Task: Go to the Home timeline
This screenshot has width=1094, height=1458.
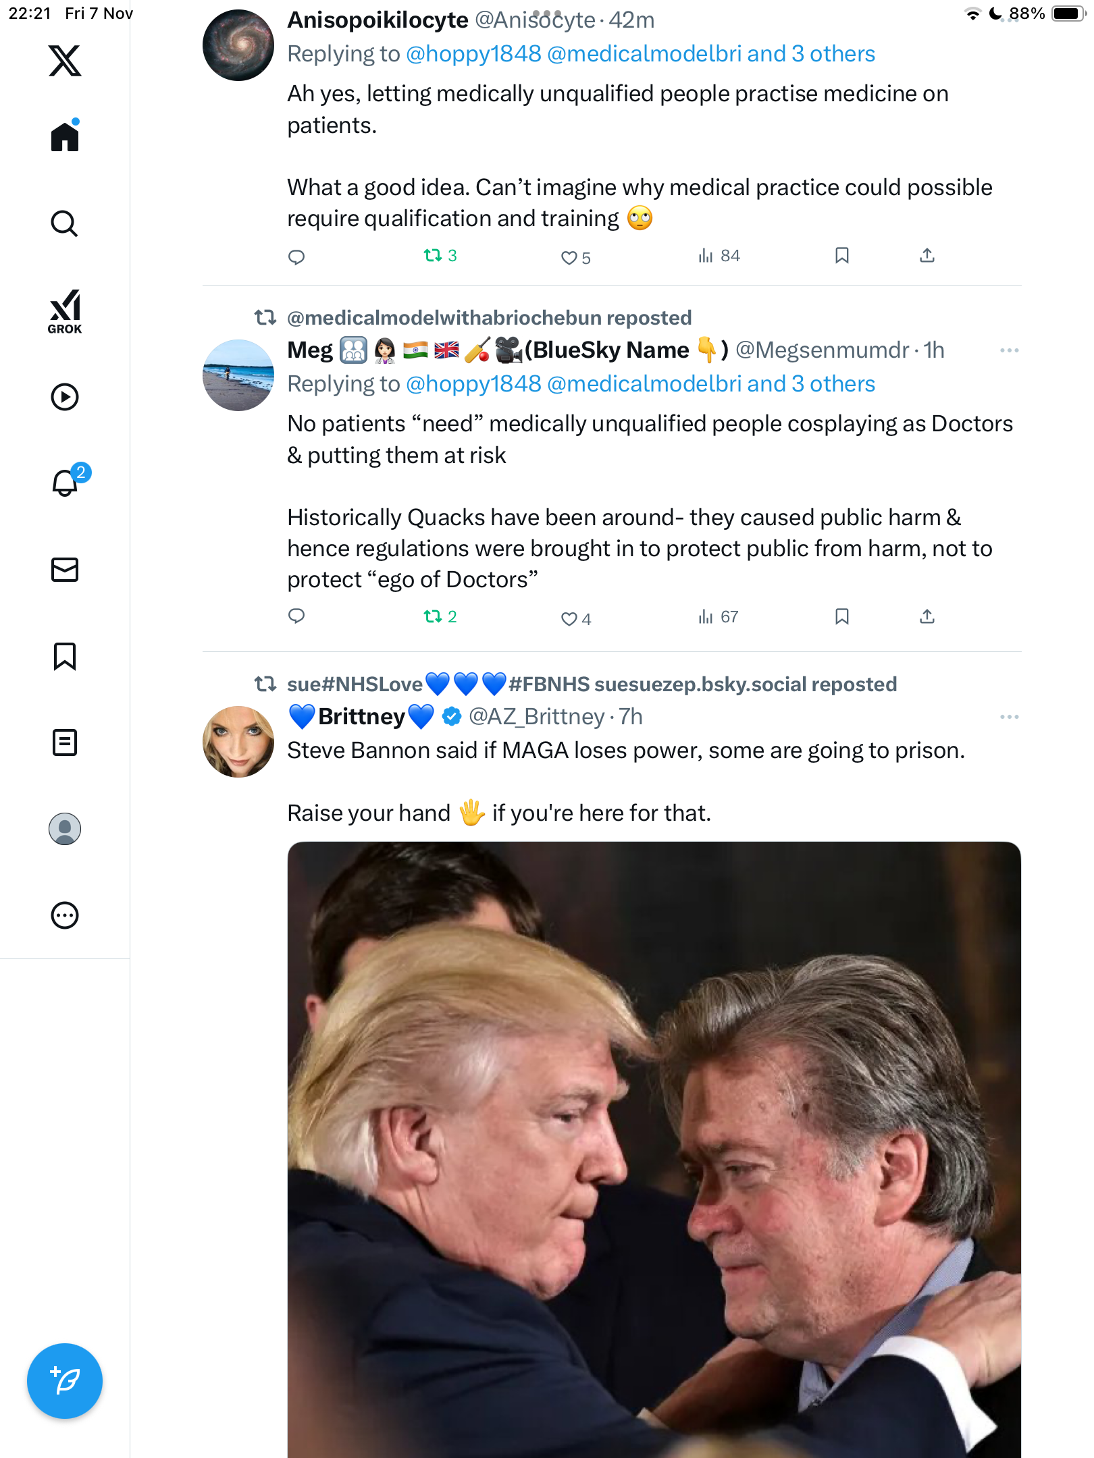Action: (x=65, y=137)
